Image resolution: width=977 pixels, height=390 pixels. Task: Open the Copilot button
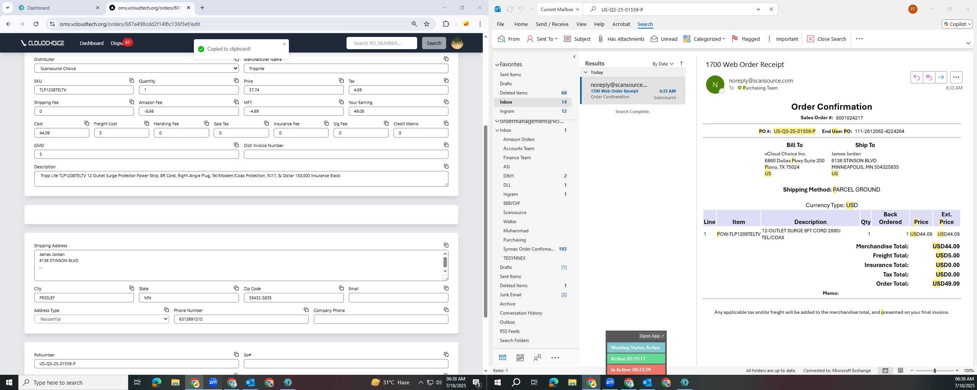tap(957, 24)
